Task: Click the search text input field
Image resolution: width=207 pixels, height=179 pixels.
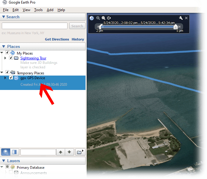Action: (34, 26)
